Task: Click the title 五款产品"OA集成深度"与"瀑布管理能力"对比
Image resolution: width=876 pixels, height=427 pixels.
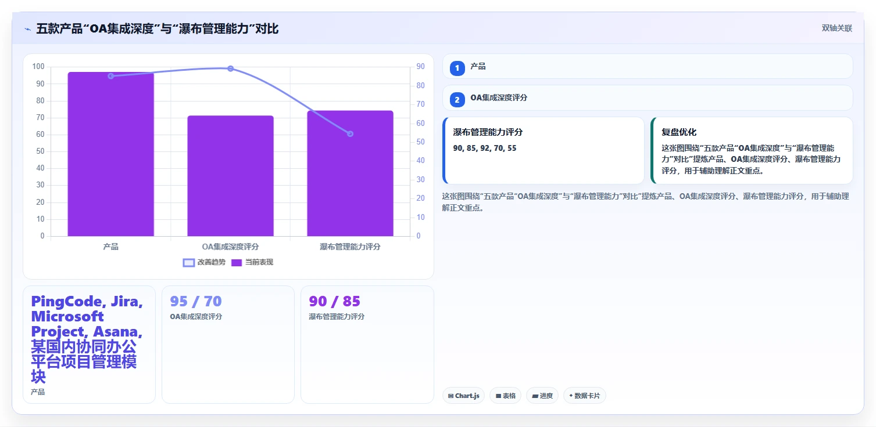Action: point(157,28)
